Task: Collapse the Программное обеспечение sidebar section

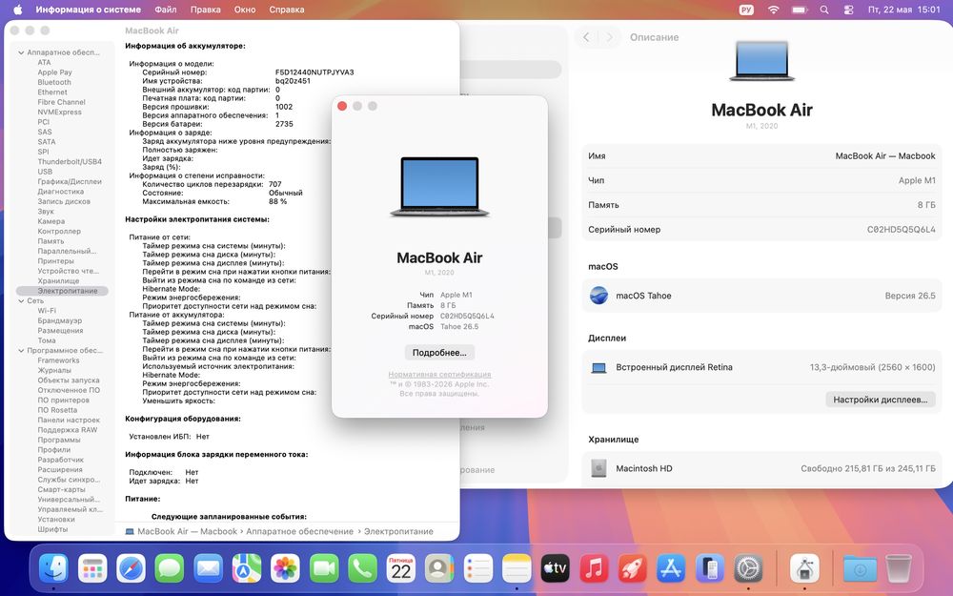Action: pyautogui.click(x=21, y=351)
